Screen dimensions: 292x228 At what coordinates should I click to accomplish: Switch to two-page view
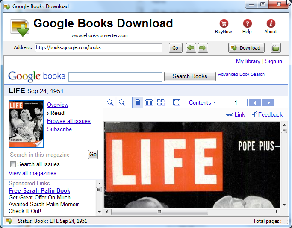tap(149, 102)
